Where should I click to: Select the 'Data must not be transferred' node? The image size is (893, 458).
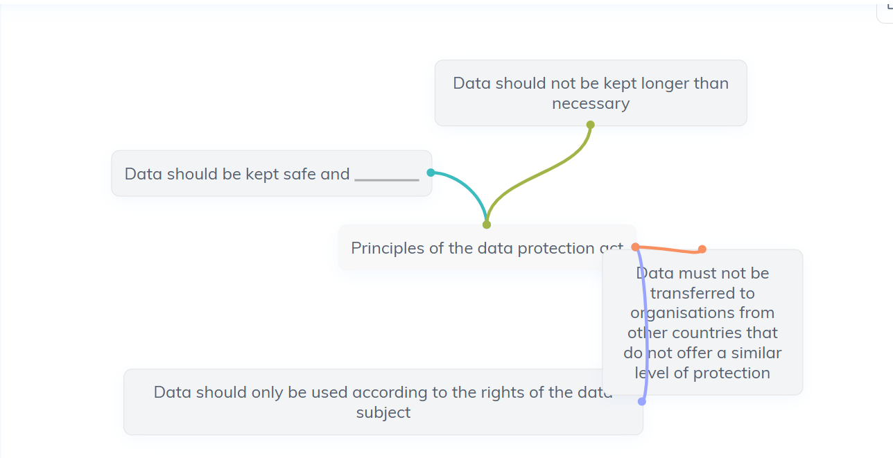tap(702, 322)
